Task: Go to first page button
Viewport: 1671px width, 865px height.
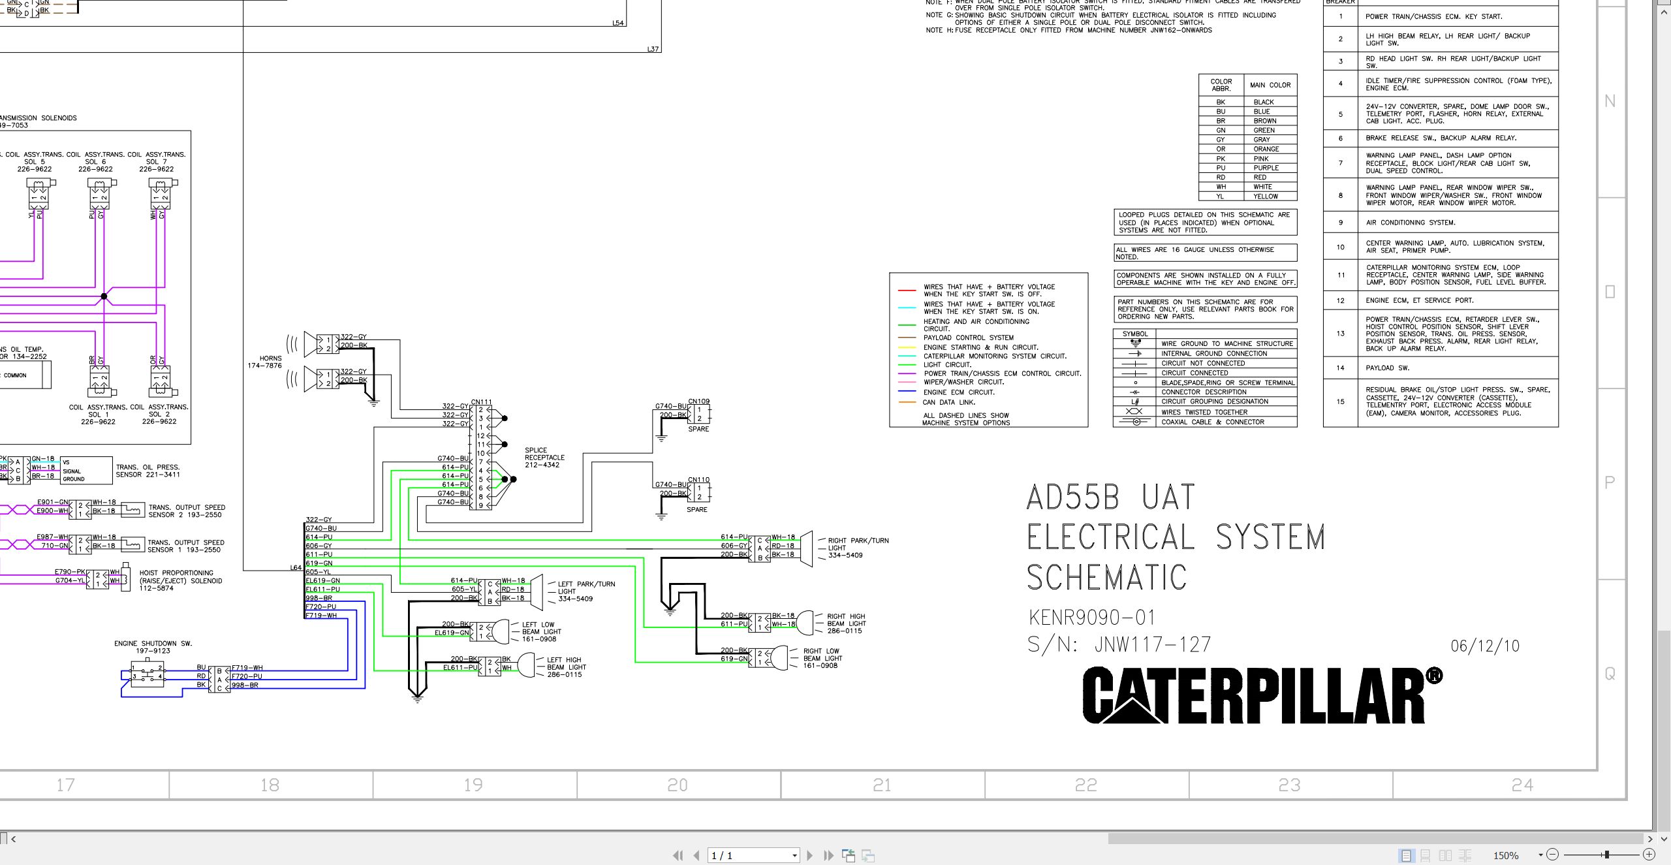Action: point(678,855)
